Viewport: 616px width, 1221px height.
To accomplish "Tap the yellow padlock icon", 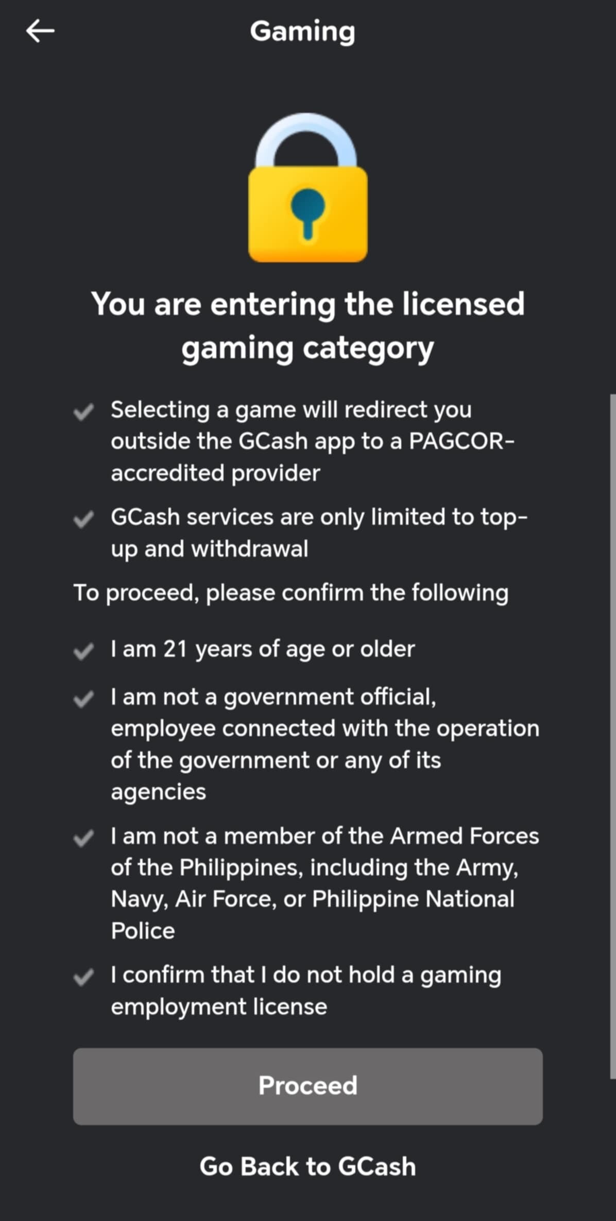I will coord(308,188).
